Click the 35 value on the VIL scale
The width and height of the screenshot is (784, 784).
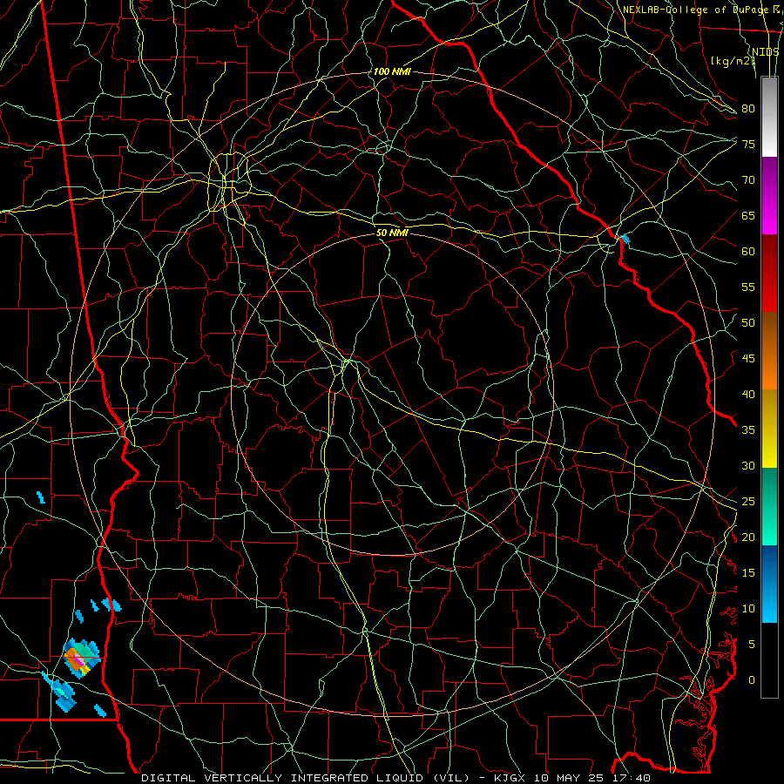pos(748,429)
